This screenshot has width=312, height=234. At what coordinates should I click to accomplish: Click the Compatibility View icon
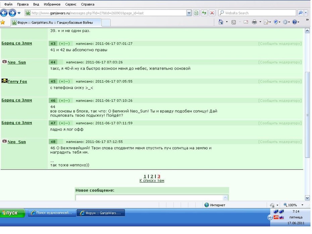point(196,13)
